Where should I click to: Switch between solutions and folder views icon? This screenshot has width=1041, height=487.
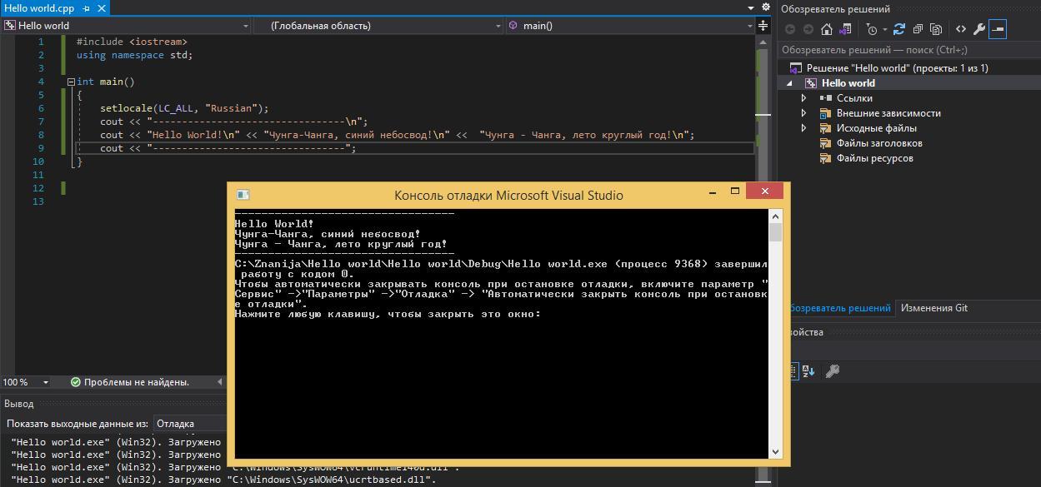[x=845, y=29]
